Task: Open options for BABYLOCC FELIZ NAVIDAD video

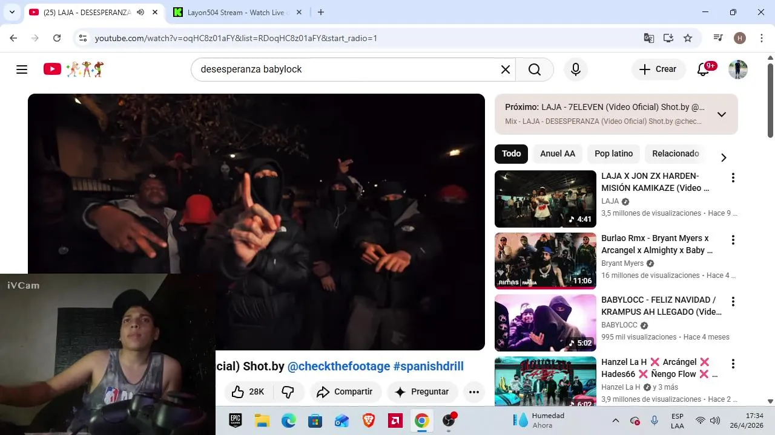Action: tap(733, 301)
